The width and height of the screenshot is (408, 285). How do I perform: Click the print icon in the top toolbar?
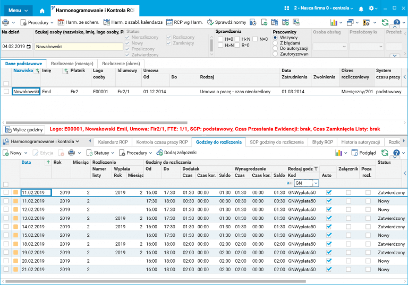[5, 22]
